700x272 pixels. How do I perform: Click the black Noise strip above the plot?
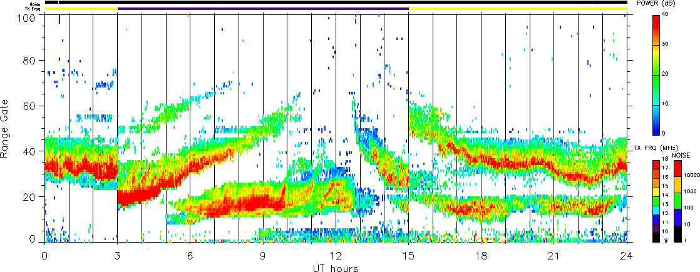336,3
